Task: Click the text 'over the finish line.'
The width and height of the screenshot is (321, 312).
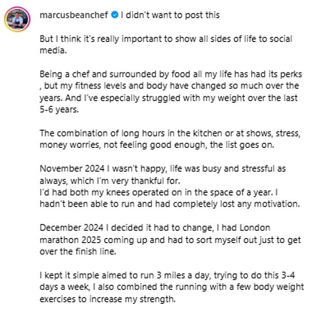Action: 78,251
